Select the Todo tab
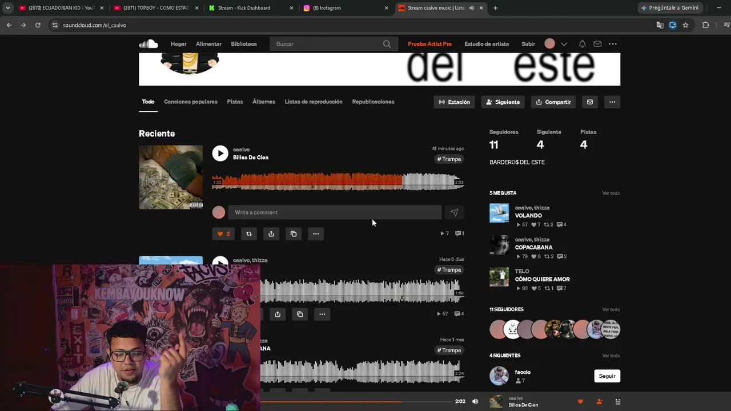The width and height of the screenshot is (731, 411). pos(148,102)
